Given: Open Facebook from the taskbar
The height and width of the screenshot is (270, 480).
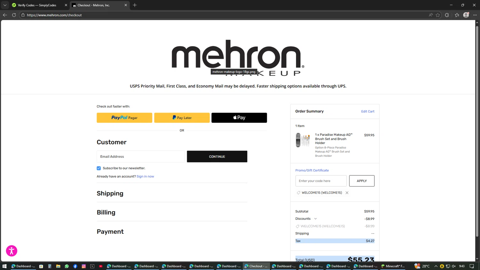Looking at the screenshot, I should click(x=75, y=266).
